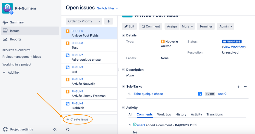Click the blue subtask icon of RHGUI-4

tap(67, 103)
